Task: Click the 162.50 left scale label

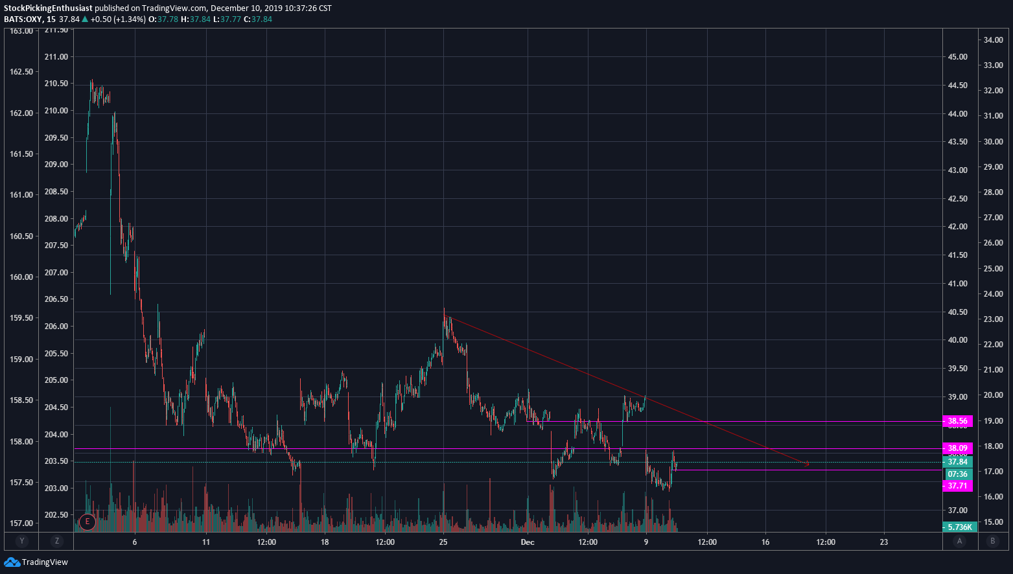Action: (x=21, y=72)
